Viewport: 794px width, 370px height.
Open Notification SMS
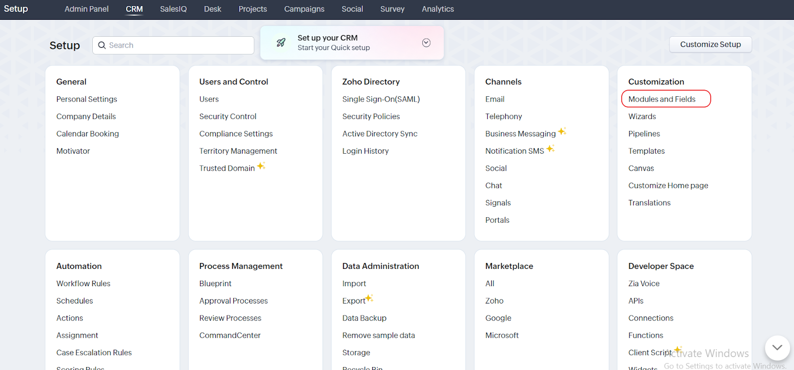515,151
